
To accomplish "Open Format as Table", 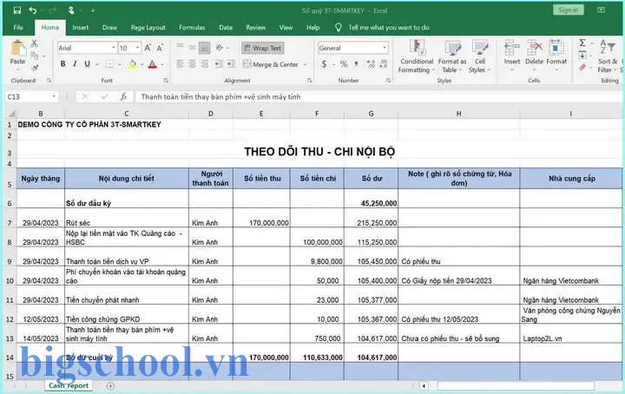I will [x=452, y=56].
